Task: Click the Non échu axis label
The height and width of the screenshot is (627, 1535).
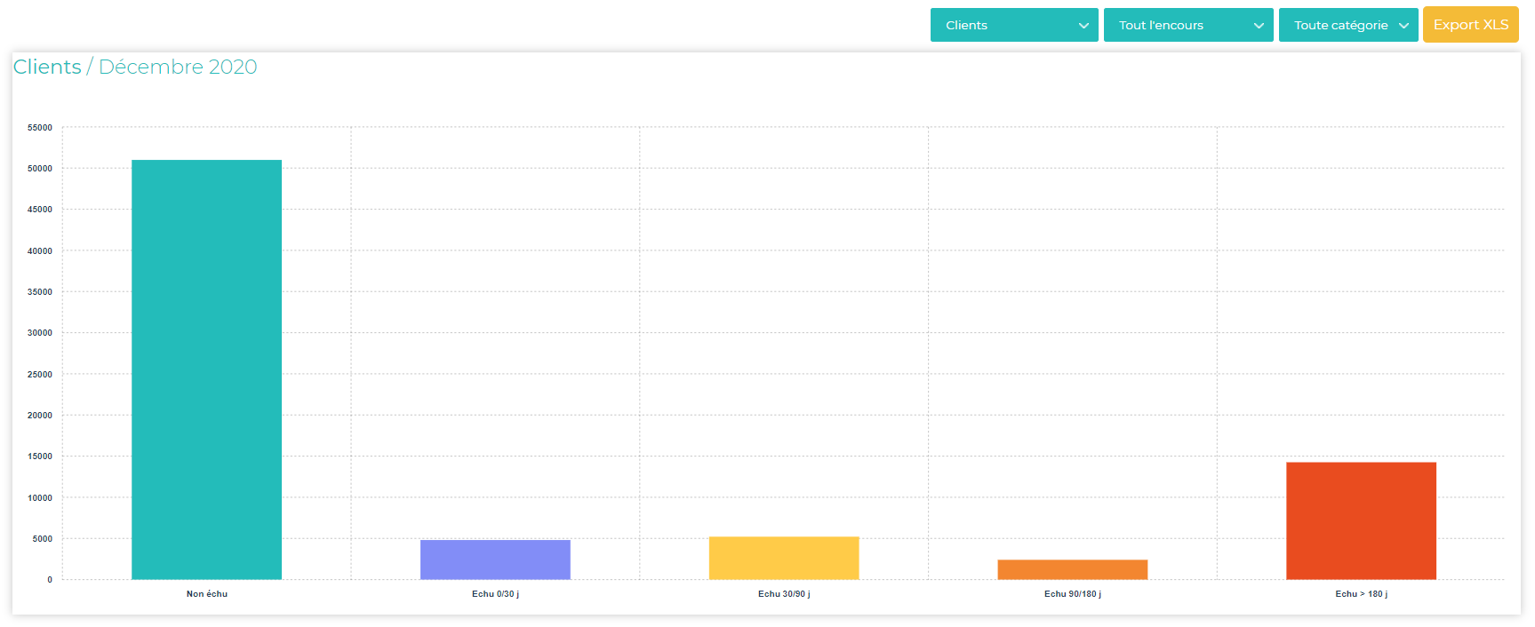Action: (207, 594)
